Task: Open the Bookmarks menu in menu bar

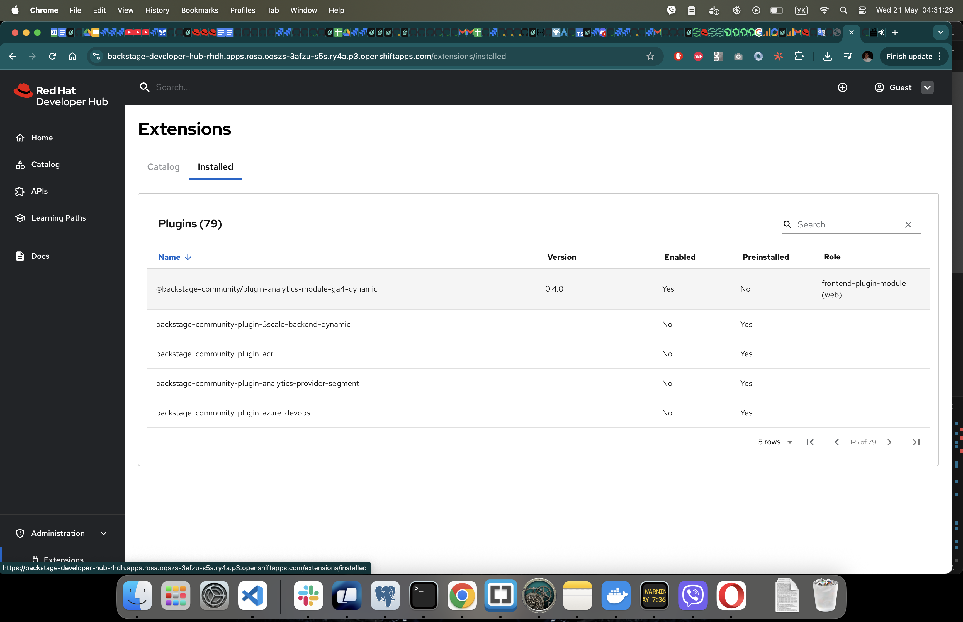Action: [199, 10]
